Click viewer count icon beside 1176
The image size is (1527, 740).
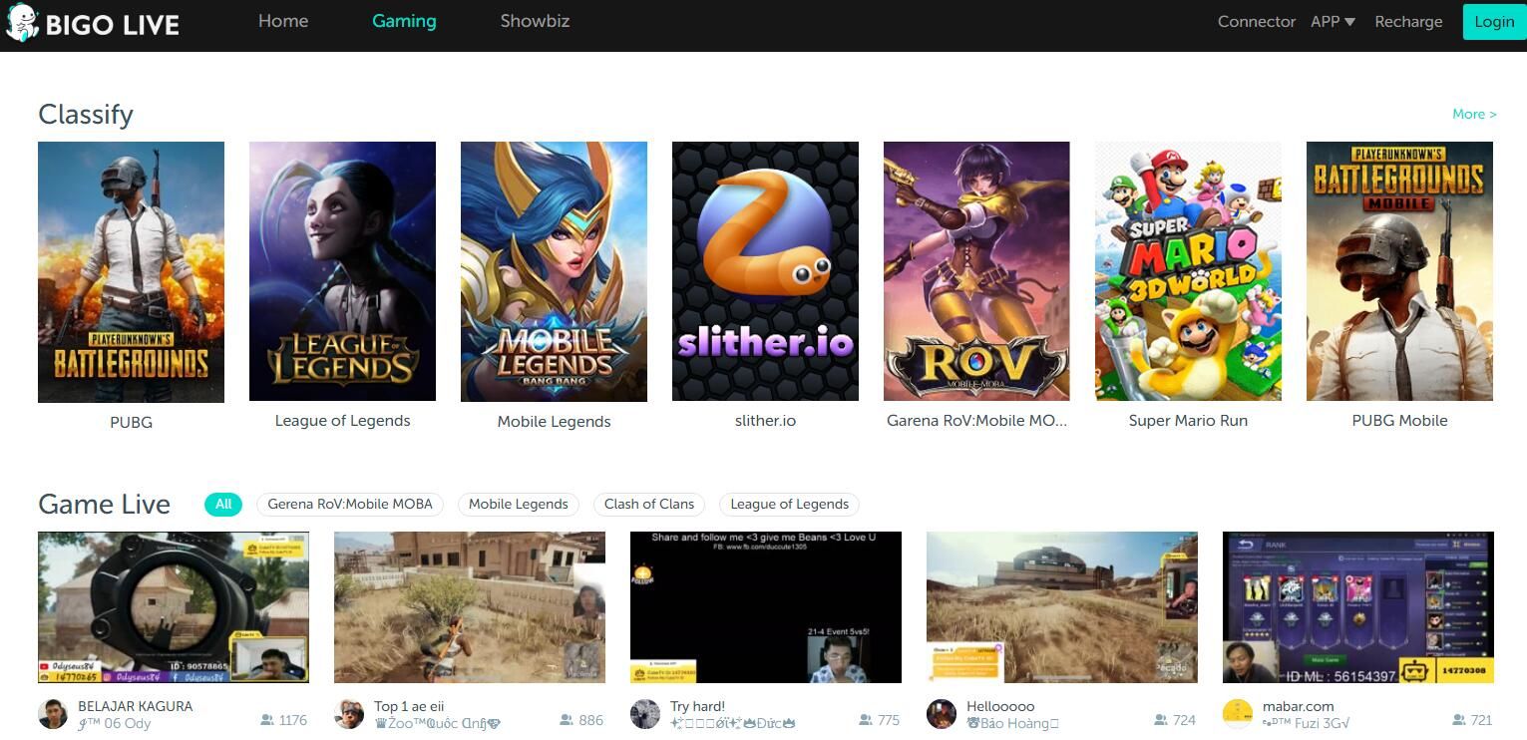coord(266,720)
